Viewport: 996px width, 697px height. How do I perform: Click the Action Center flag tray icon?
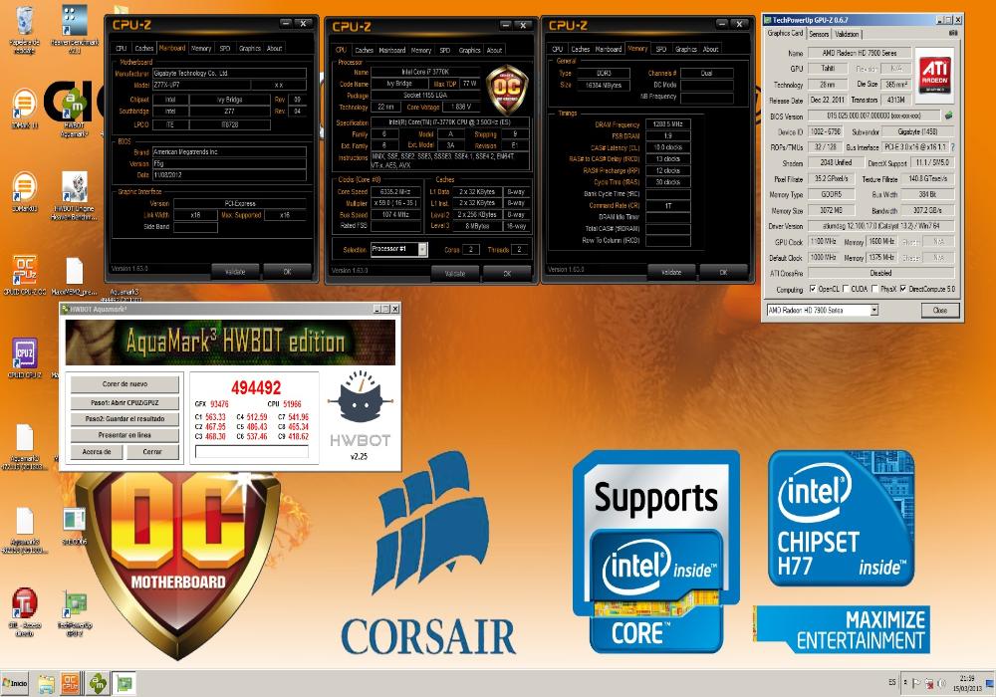[x=916, y=683]
